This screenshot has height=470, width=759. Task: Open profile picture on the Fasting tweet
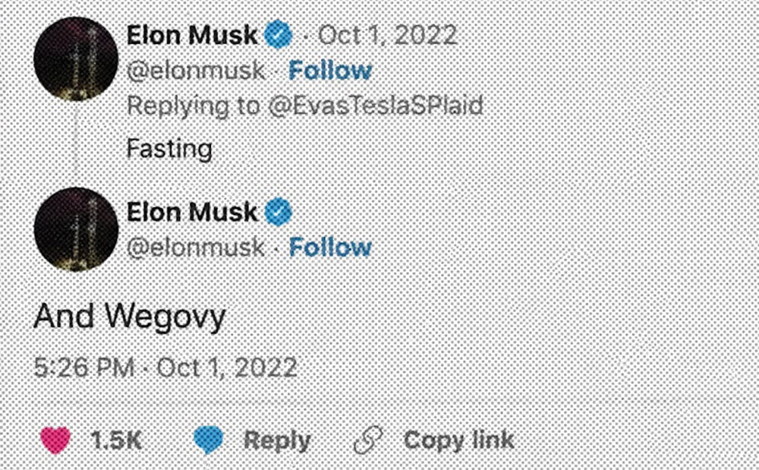(x=76, y=58)
